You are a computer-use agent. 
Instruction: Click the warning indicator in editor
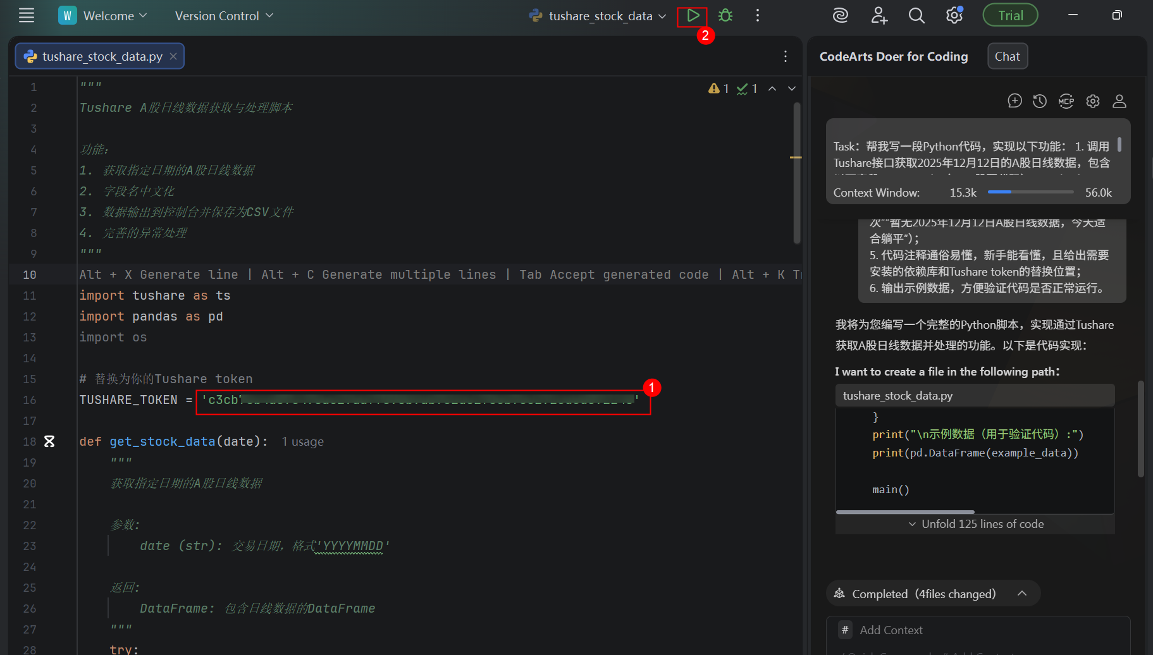718,89
